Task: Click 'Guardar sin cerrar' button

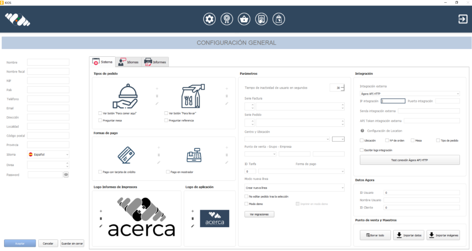Action: tap(72, 244)
